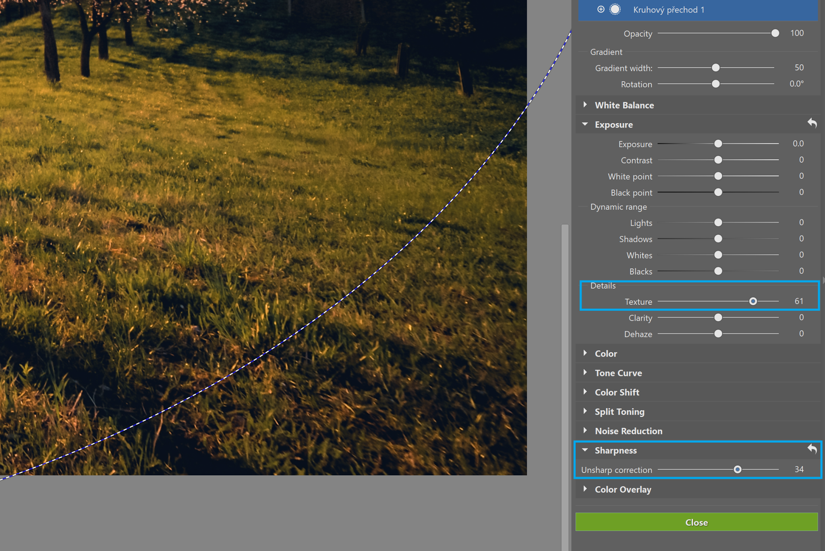Click the Texture slider handle
The width and height of the screenshot is (825, 551).
pyautogui.click(x=752, y=301)
